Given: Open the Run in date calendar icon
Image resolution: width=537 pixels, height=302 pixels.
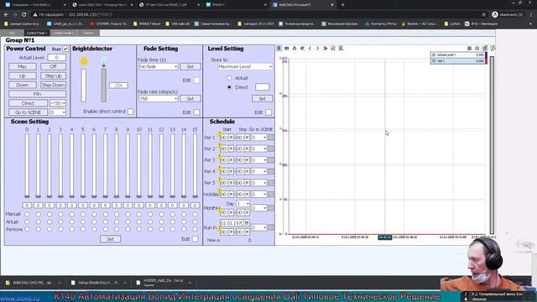Looking at the screenshot, I should click(247, 223).
